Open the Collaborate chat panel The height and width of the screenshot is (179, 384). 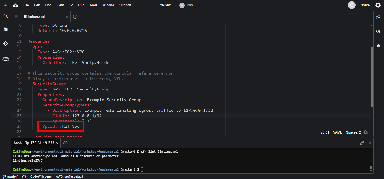(x=378, y=17)
